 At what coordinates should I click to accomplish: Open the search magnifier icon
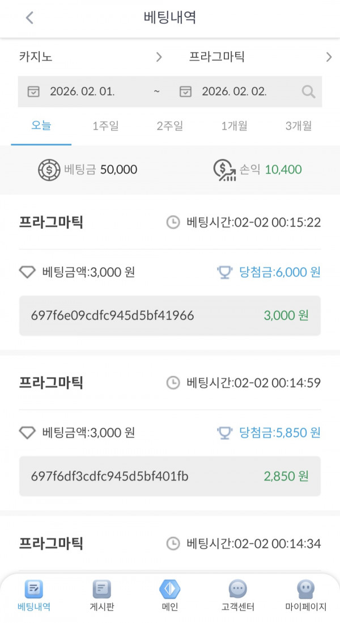pos(308,91)
